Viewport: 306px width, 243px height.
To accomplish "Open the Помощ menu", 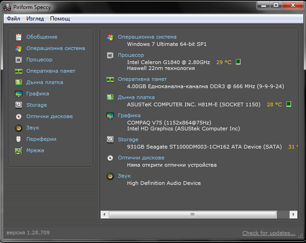I will (60, 19).
